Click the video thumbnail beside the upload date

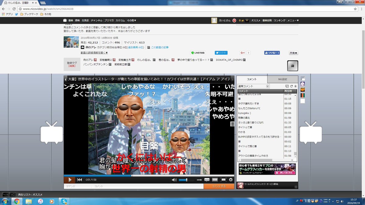[71, 42]
